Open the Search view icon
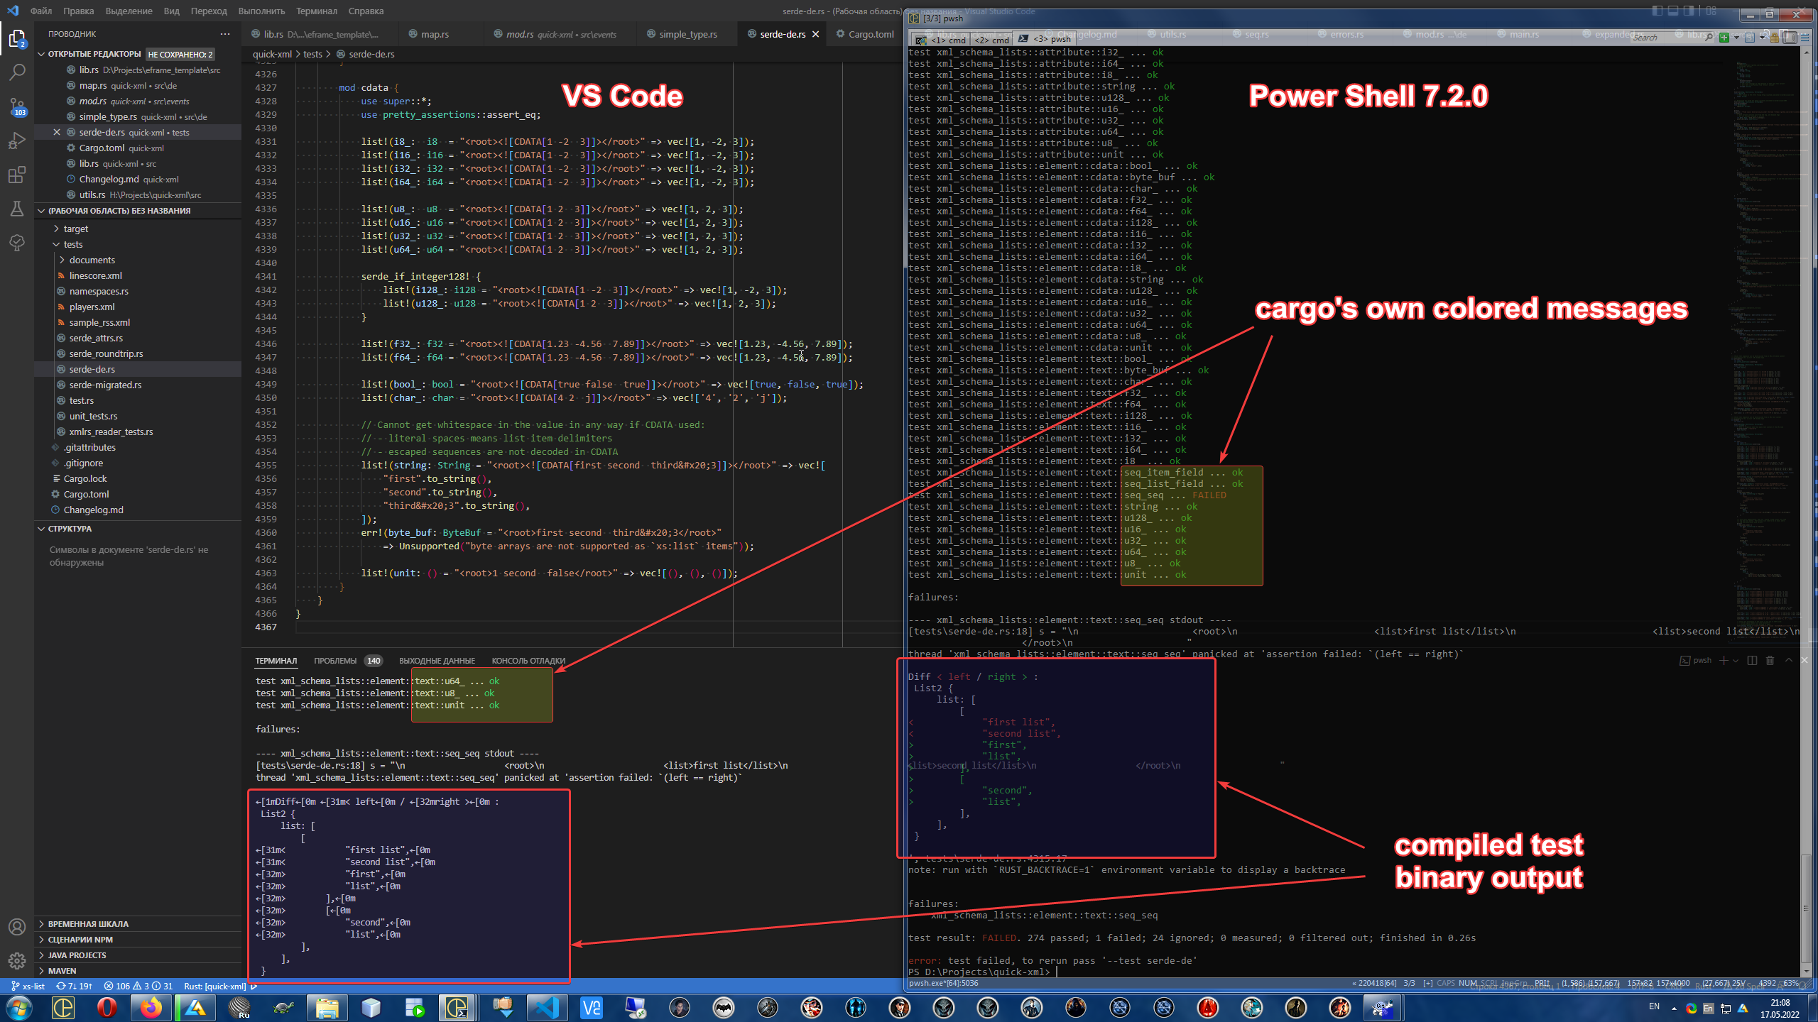The height and width of the screenshot is (1022, 1818). (x=17, y=72)
